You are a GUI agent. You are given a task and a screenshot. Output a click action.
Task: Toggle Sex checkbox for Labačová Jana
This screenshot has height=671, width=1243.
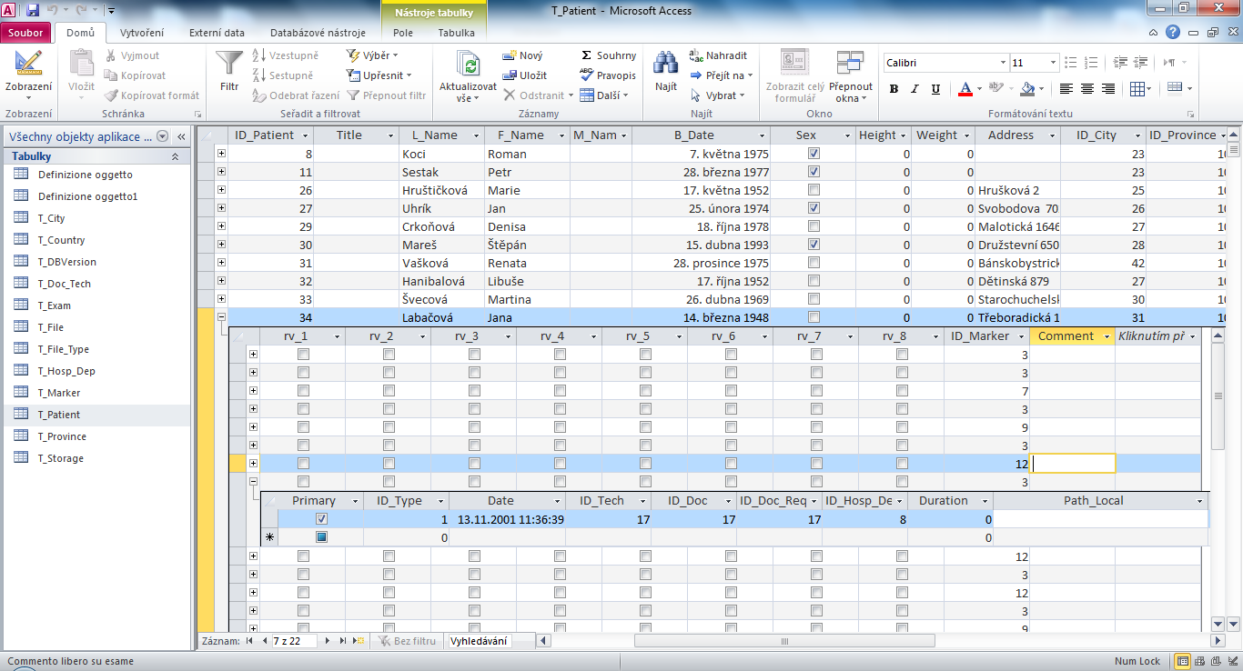tap(814, 317)
